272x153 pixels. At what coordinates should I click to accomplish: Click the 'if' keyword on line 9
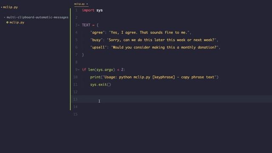[84, 70]
